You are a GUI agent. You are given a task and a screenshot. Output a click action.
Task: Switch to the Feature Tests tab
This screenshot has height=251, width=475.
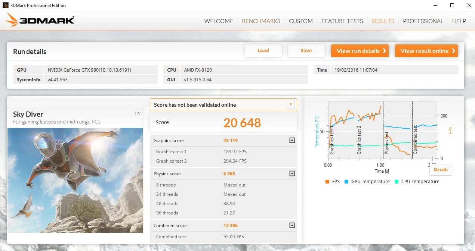click(342, 21)
